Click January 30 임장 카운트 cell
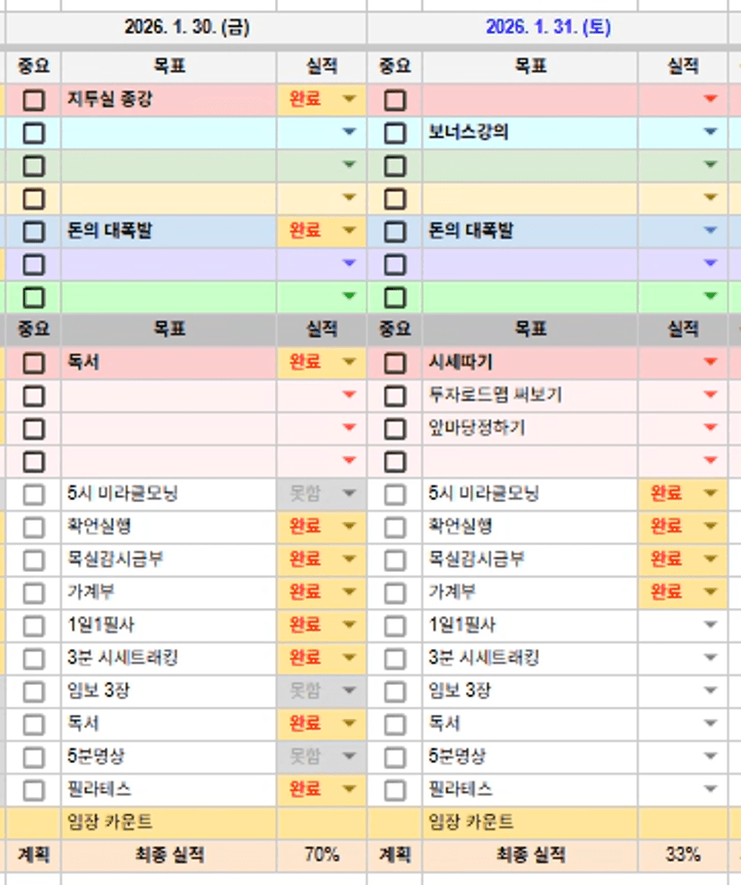The width and height of the screenshot is (741, 885). (x=168, y=822)
